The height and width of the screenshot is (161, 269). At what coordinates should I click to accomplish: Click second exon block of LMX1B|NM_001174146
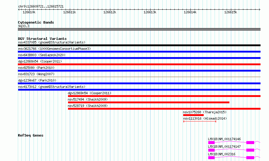(250, 143)
